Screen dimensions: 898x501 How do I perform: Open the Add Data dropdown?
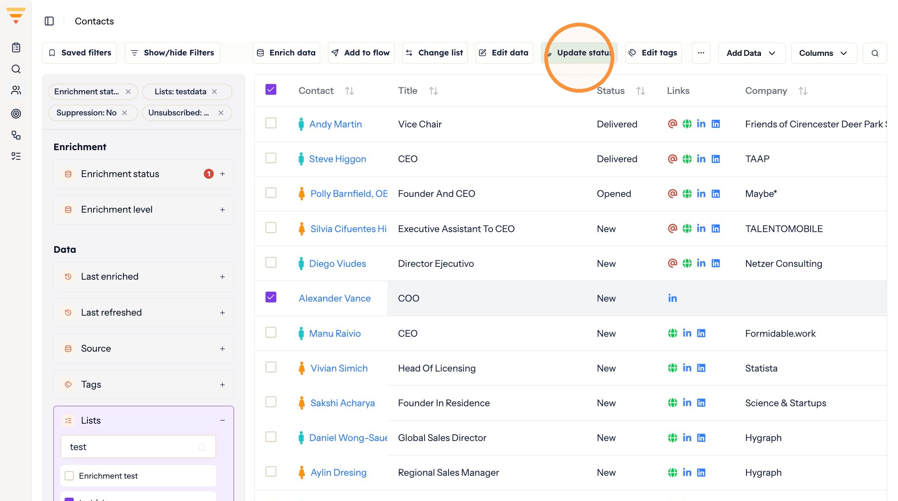(x=751, y=53)
